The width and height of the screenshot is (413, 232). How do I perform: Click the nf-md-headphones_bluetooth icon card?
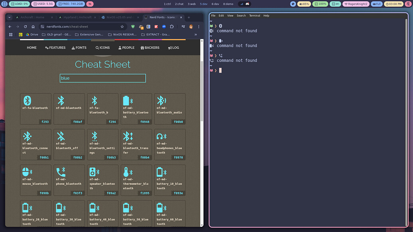click(x=170, y=144)
